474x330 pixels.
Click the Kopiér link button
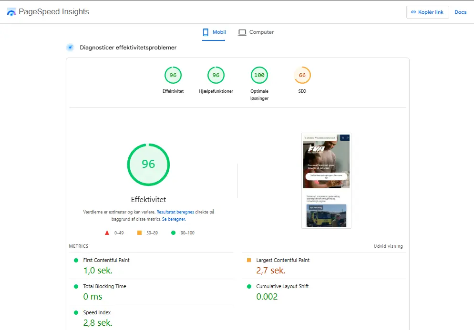[427, 12]
